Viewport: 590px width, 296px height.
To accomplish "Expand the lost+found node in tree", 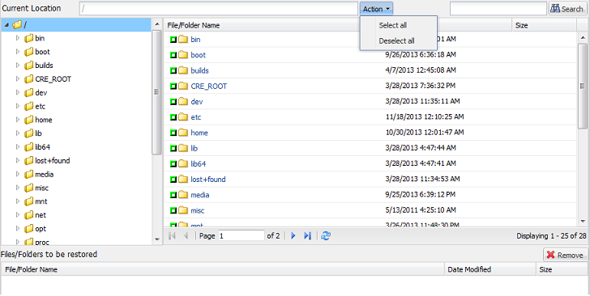I will pos(18,161).
